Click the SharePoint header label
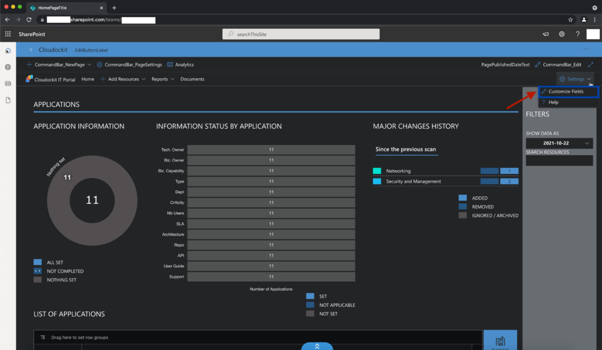The image size is (602, 350). click(32, 34)
